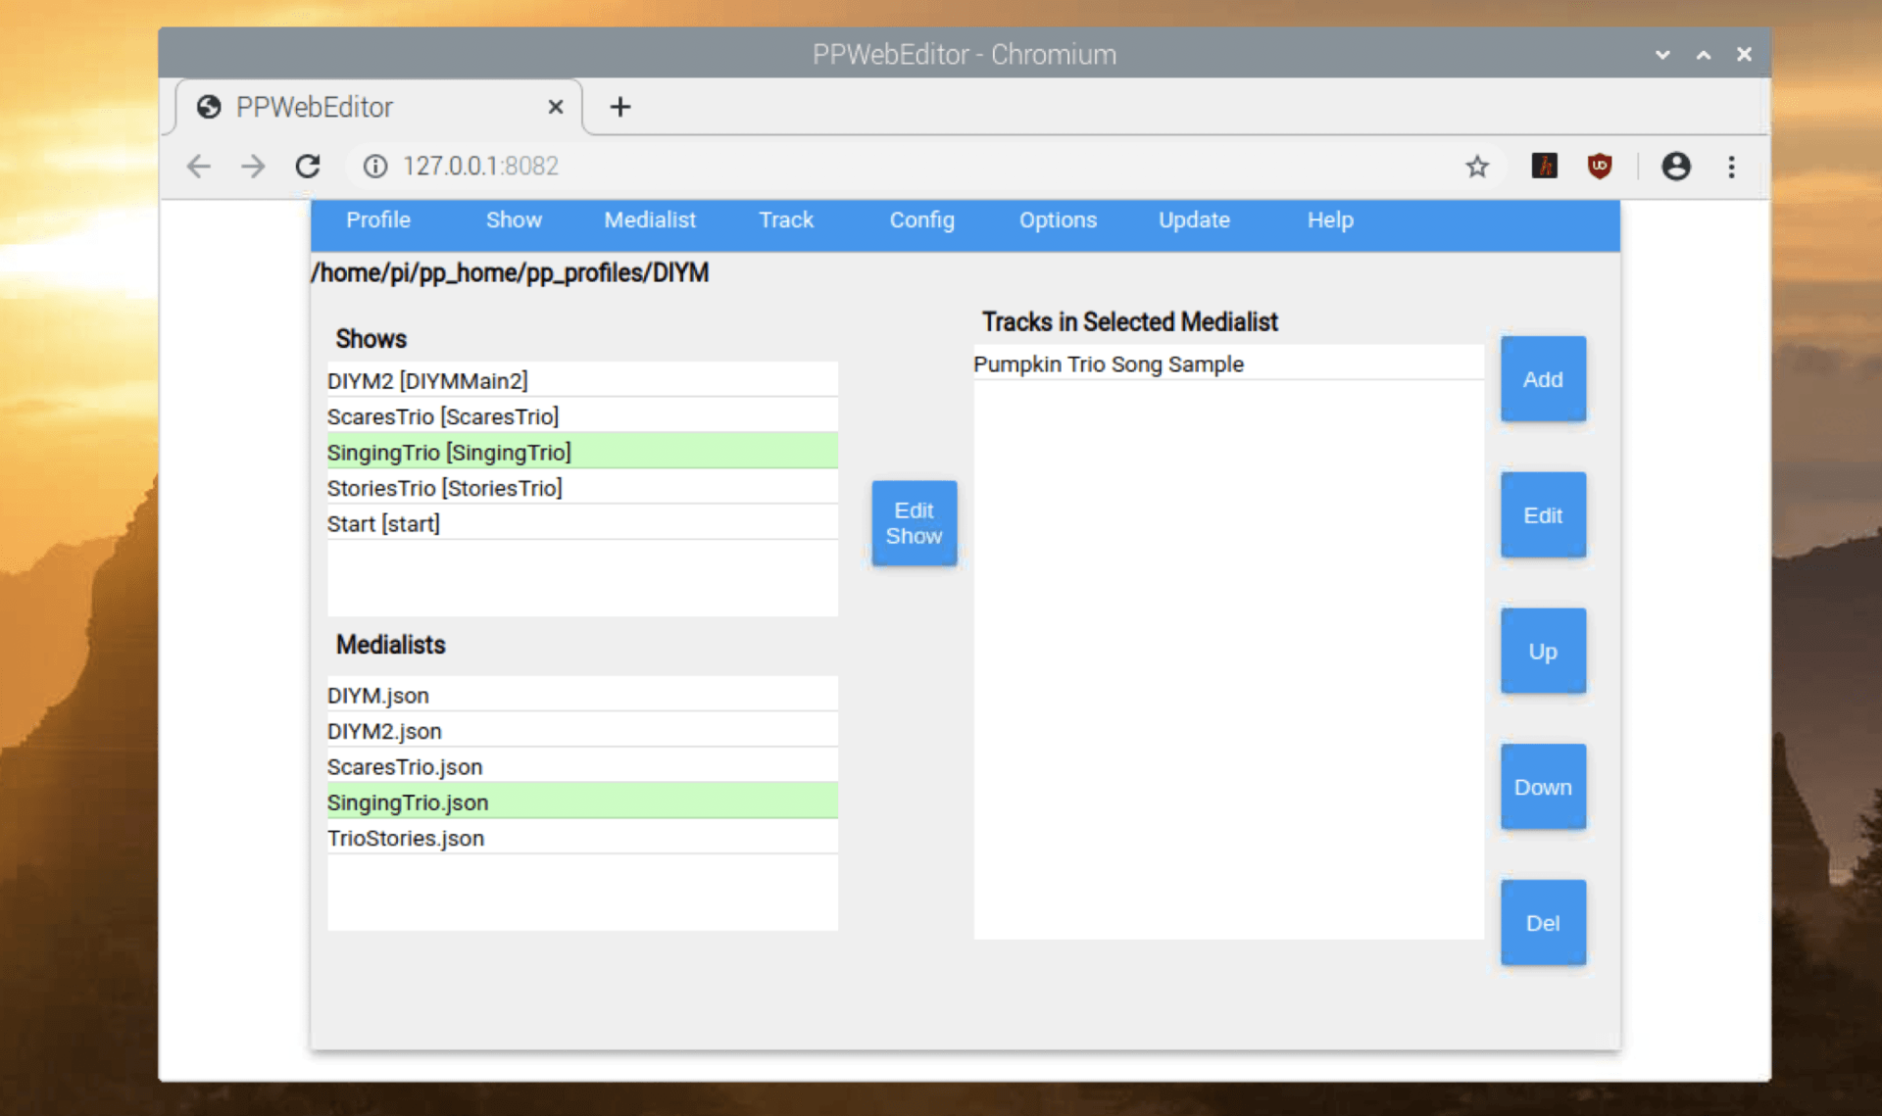Select show ScaresTrio [ScaresTrio]
The image size is (1882, 1116).
582,416
